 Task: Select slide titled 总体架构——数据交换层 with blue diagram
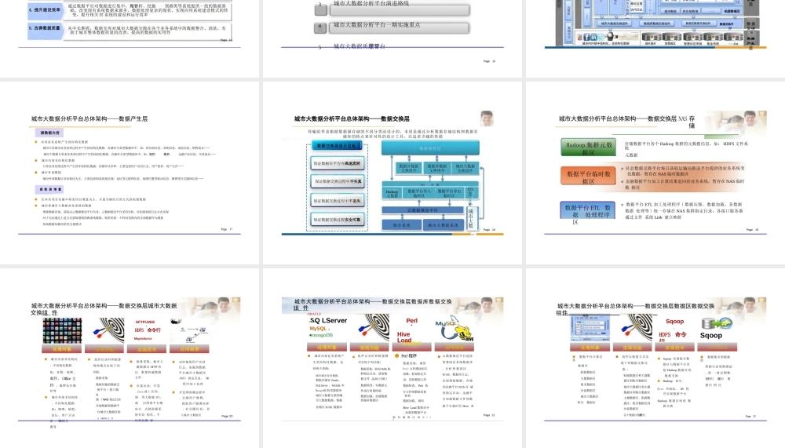[392, 173]
